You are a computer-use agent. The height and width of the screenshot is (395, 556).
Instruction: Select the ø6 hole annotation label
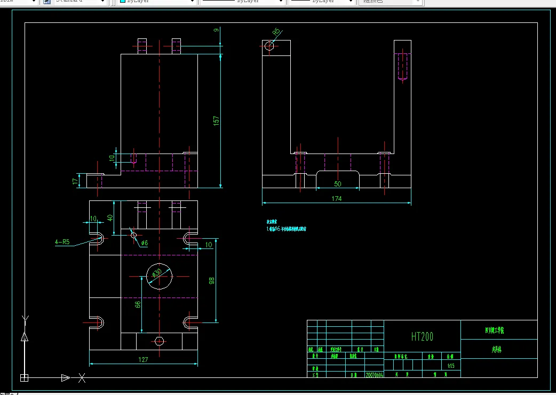144,243
